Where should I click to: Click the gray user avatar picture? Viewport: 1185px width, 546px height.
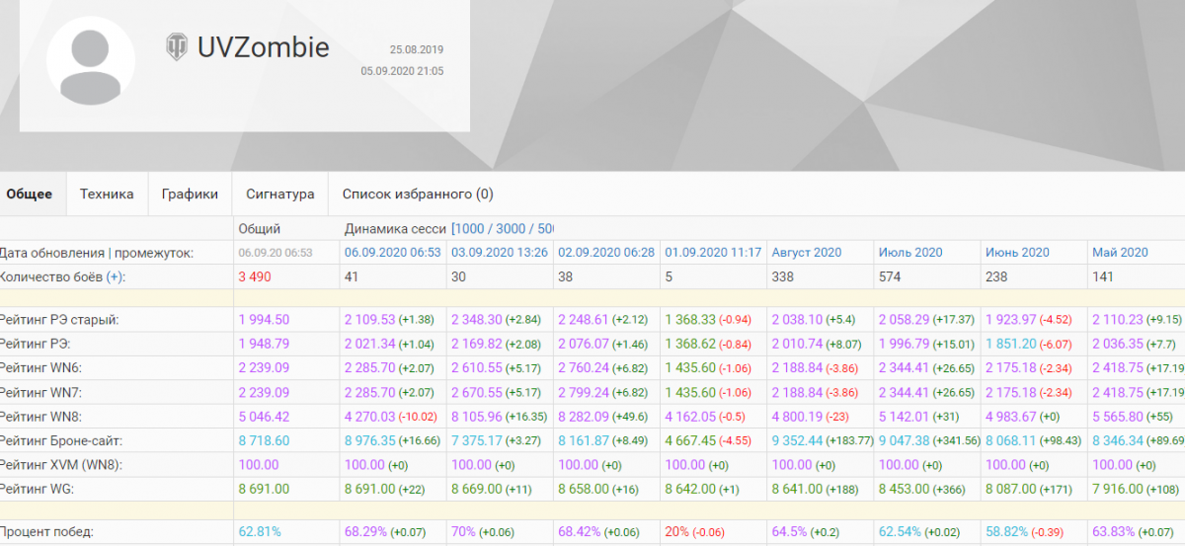click(91, 61)
